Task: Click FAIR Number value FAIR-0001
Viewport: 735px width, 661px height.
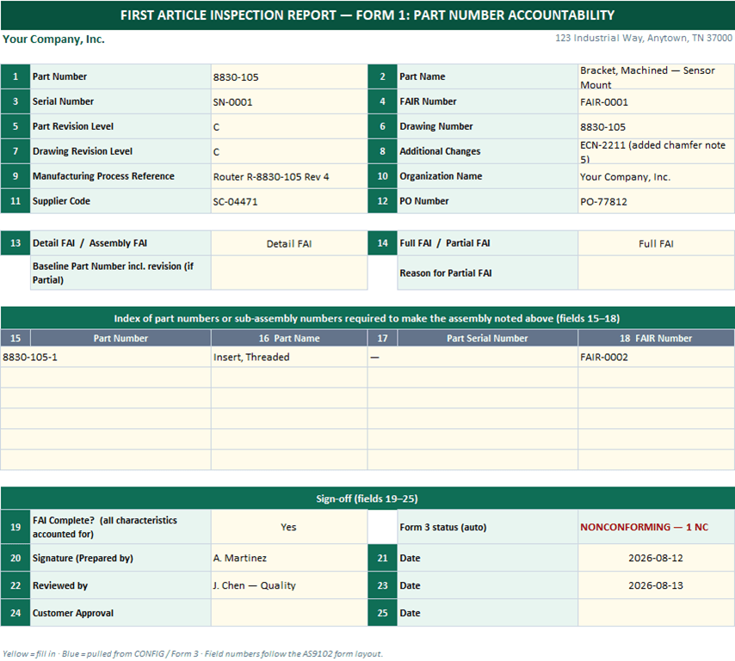Action: [x=656, y=101]
